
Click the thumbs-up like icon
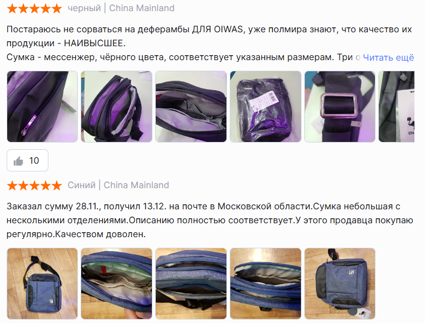18,161
